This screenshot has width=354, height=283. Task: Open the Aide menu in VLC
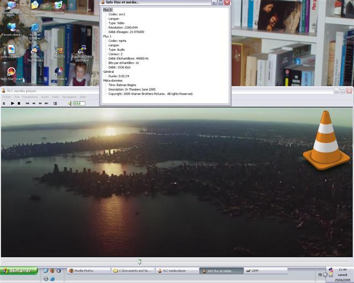tap(82, 97)
